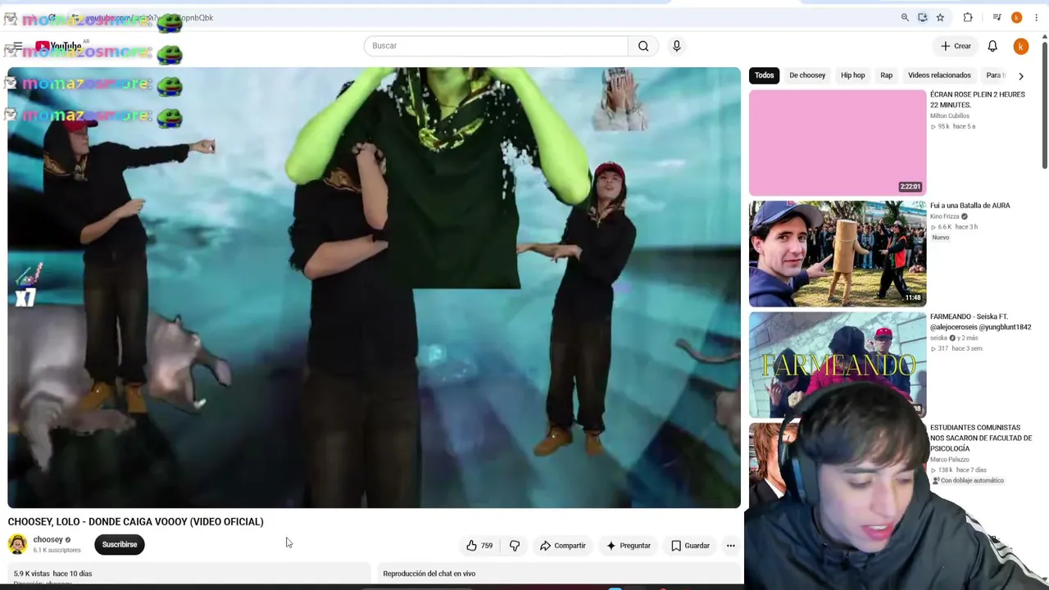Click the '5.9 K vistas hace 10 días' text

point(52,574)
